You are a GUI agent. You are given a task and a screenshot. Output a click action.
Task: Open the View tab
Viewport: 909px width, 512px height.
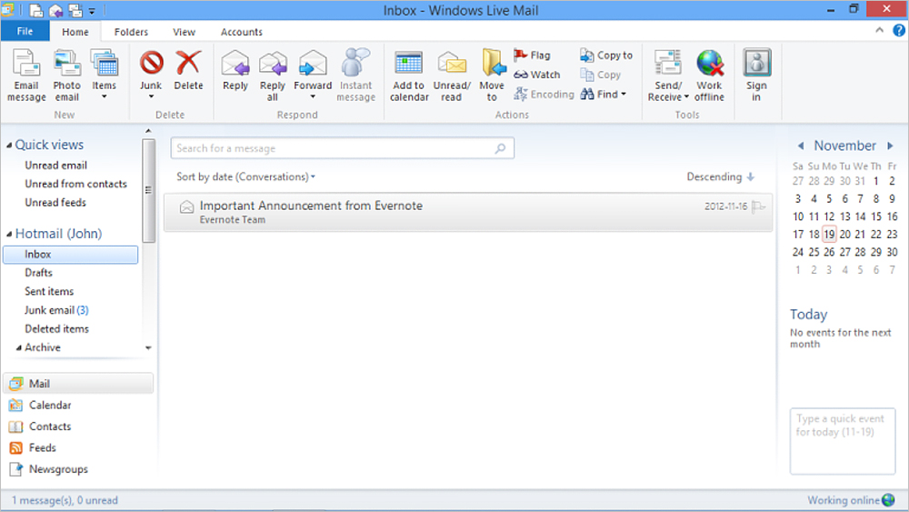pos(184,32)
